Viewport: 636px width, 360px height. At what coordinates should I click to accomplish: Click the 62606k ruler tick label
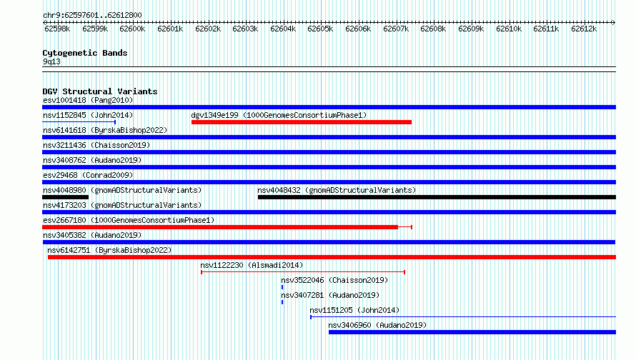pyautogui.click(x=358, y=29)
